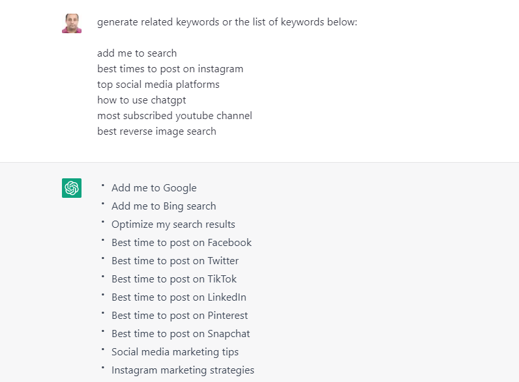Click 'Best time to post on LinkedIn'
Image resolution: width=519 pixels, height=382 pixels.
(179, 297)
